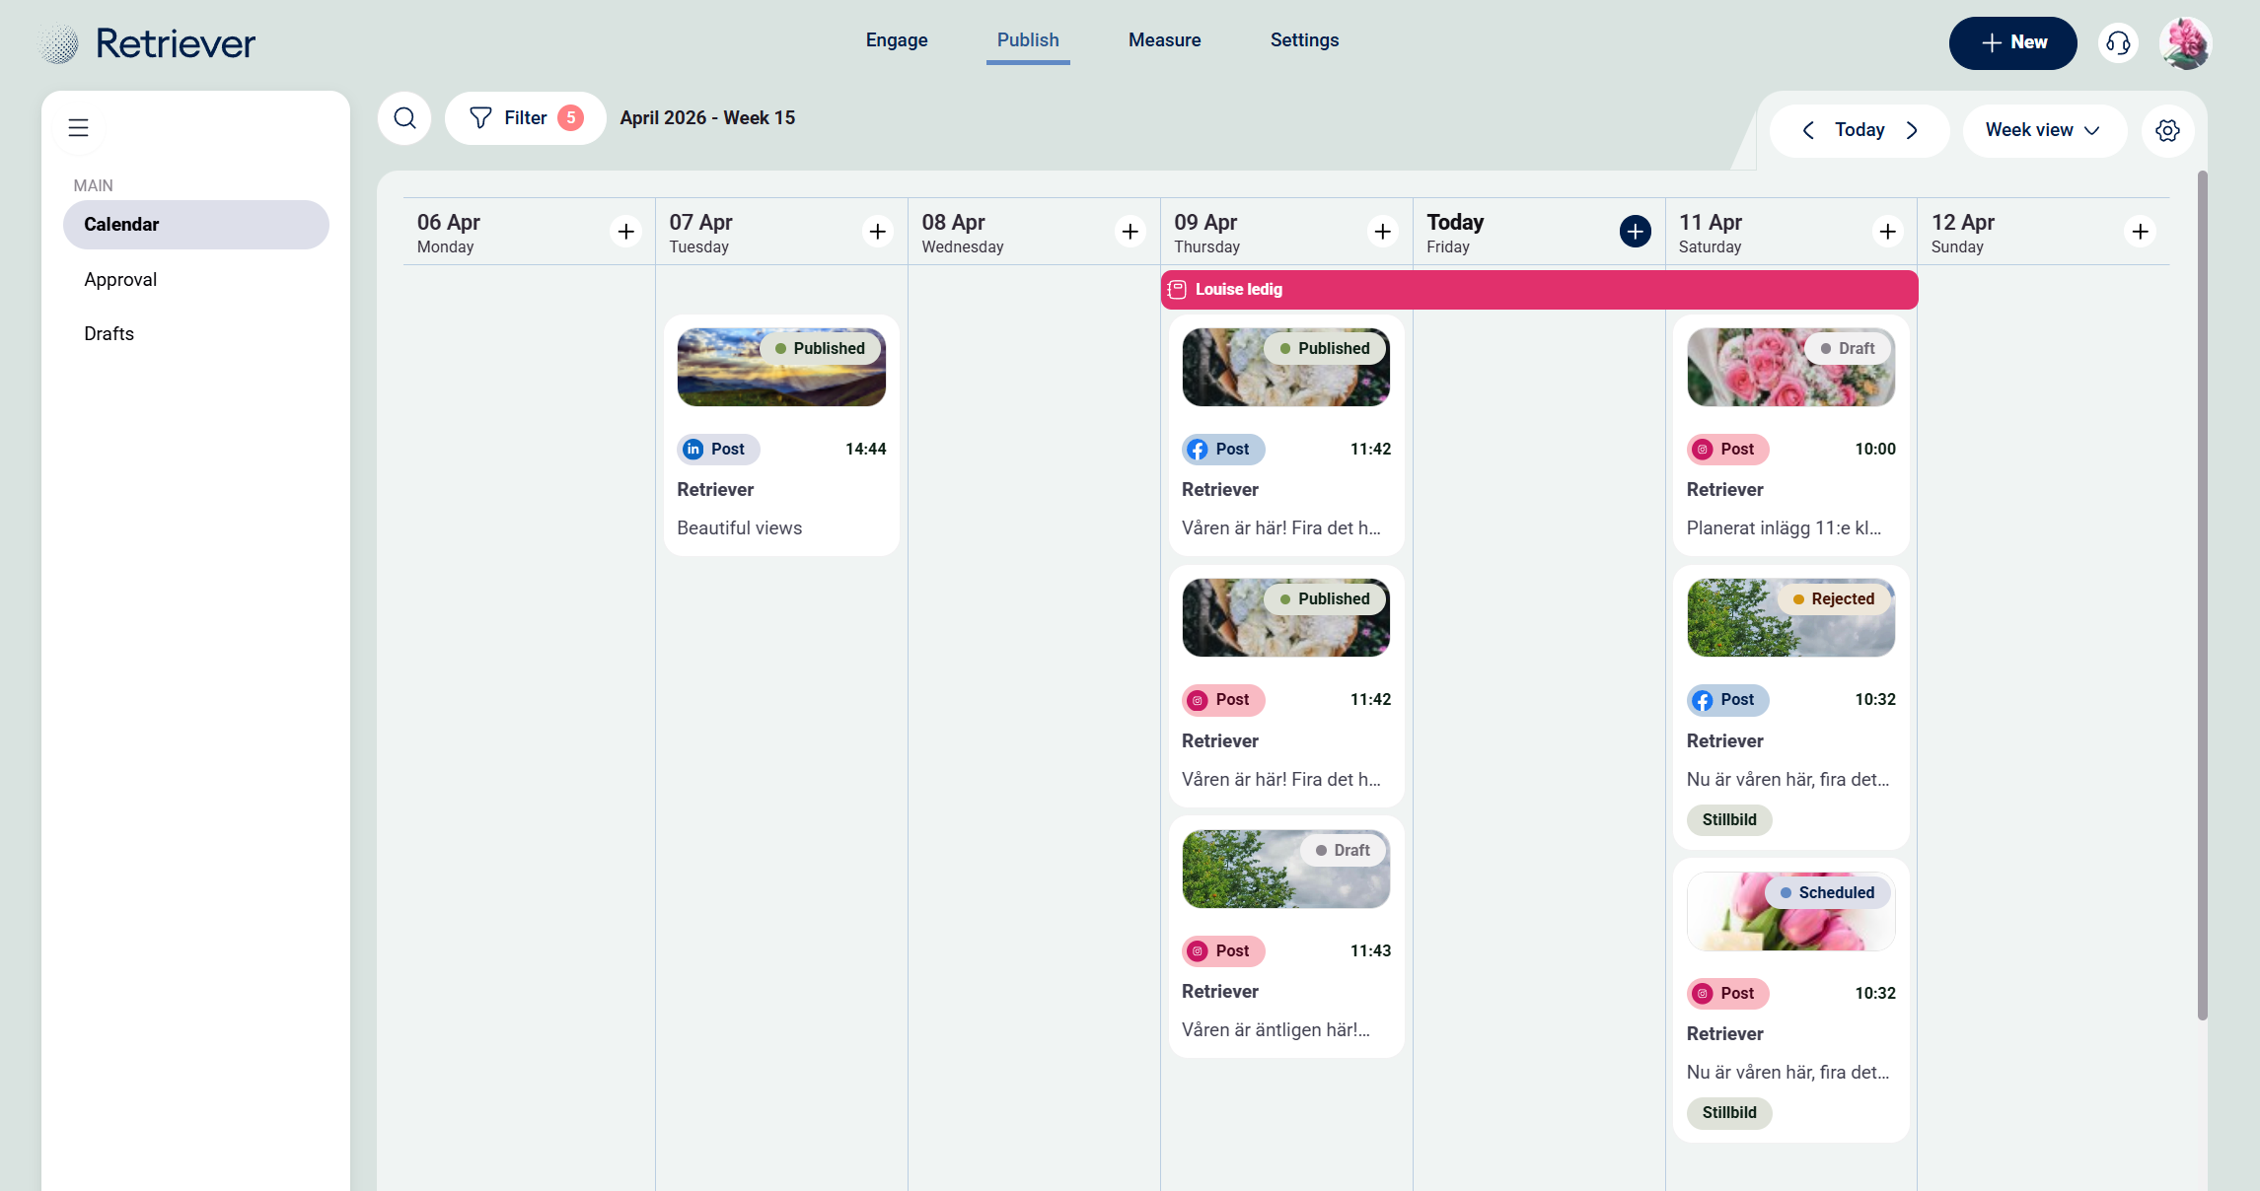The height and width of the screenshot is (1191, 2260).
Task: Click the New button
Action: click(x=2012, y=43)
